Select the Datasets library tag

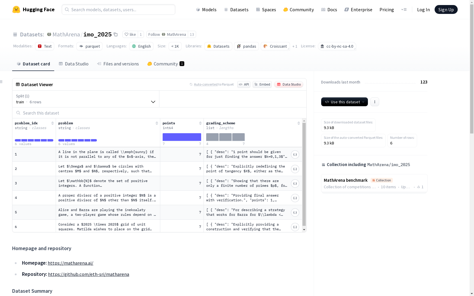click(x=218, y=46)
